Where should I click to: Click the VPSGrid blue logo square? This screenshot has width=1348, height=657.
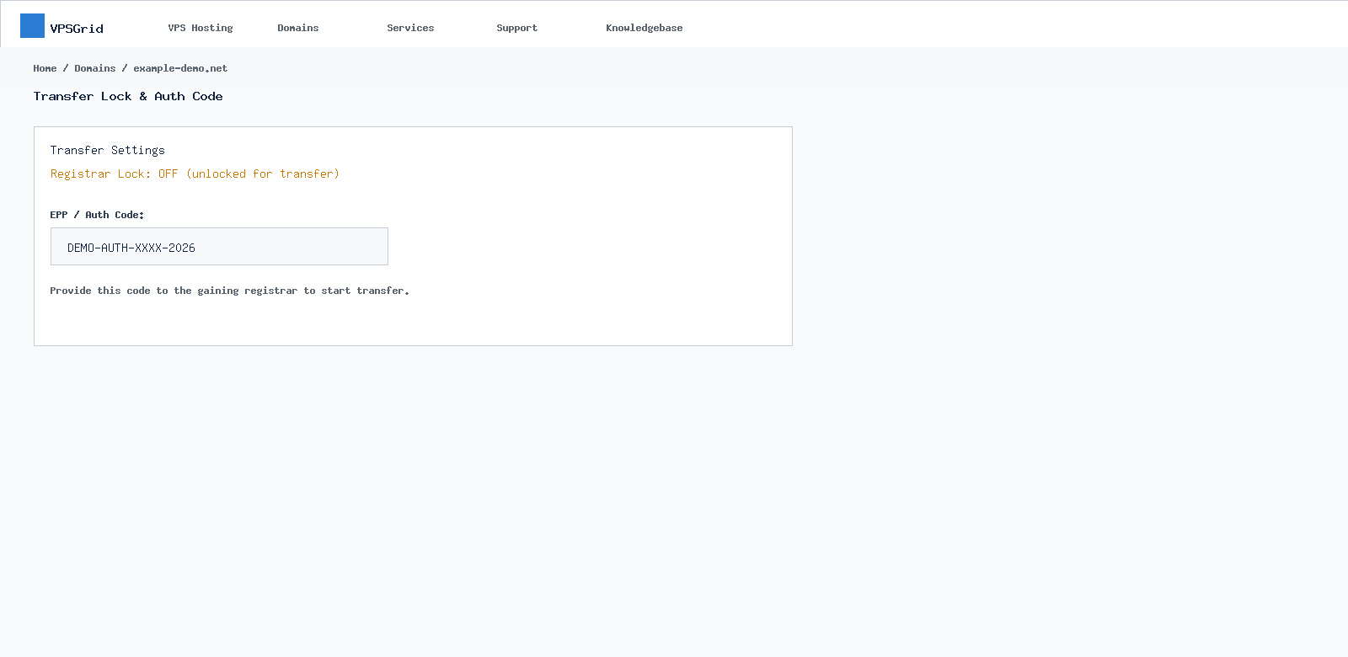[32, 25]
